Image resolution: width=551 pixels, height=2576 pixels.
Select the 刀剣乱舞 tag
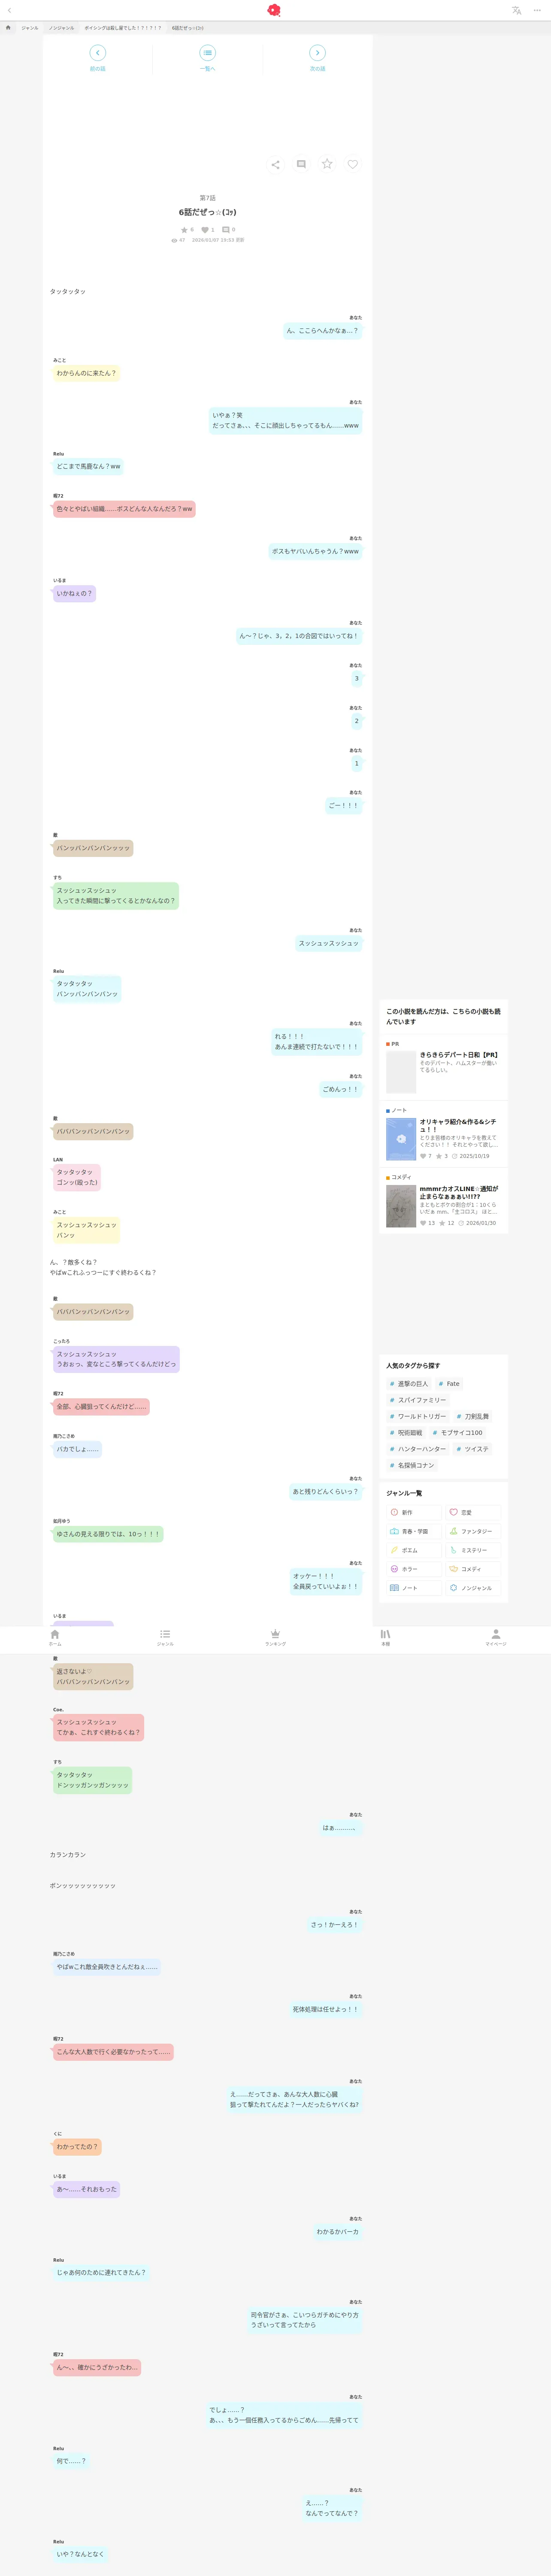(473, 1416)
